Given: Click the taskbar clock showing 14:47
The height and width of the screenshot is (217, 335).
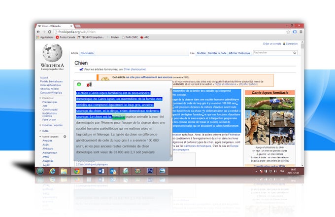Looking at the screenshot, I should click(x=293, y=171).
